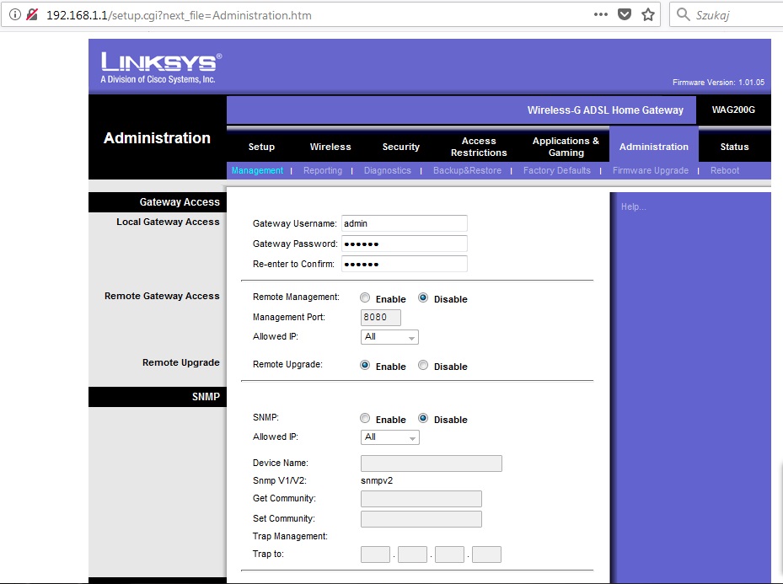Open the Security tab

(x=401, y=147)
